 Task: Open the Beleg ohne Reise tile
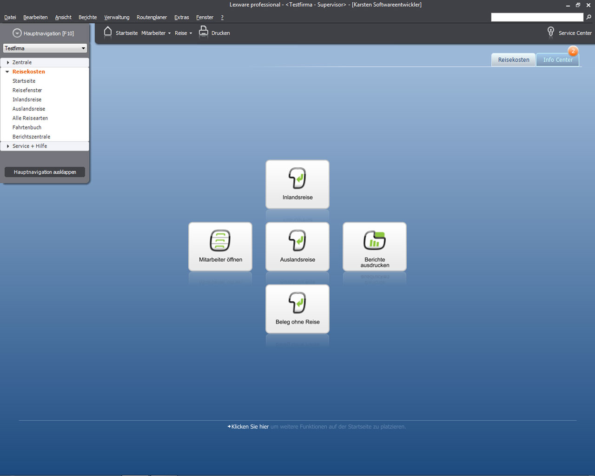coord(297,309)
